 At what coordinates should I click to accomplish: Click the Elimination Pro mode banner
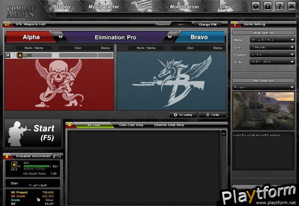pos(115,37)
